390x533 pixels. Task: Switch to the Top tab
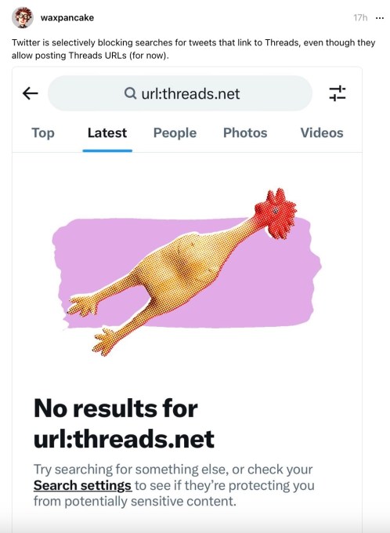click(x=43, y=132)
